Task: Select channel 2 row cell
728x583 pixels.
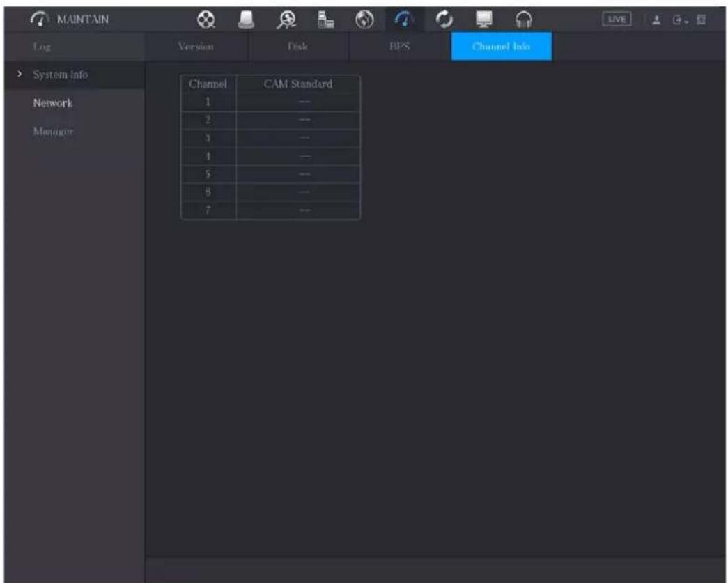Action: click(x=208, y=120)
